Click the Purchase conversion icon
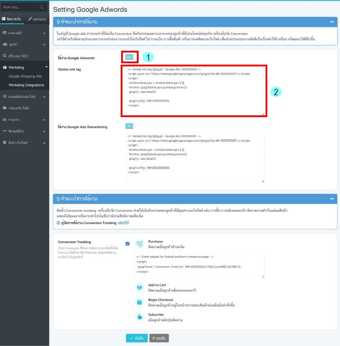The width and height of the screenshot is (340, 346). 139,243
